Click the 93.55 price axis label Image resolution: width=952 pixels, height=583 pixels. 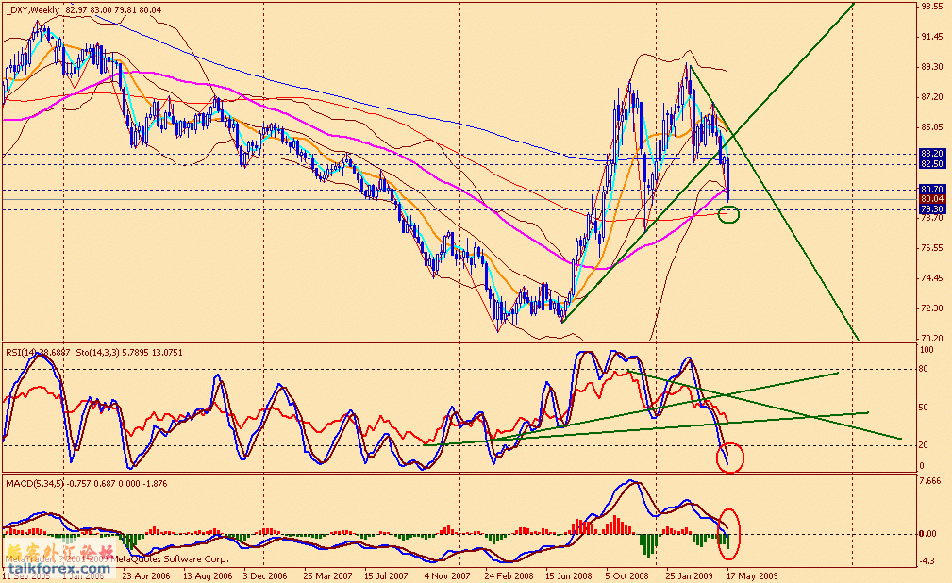[932, 7]
